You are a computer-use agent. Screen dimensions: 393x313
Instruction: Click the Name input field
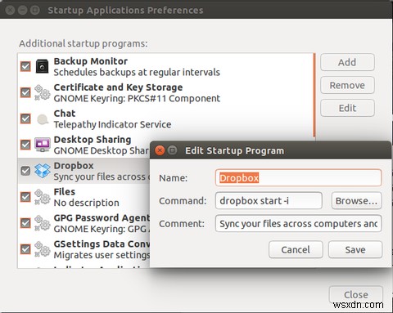(298, 178)
